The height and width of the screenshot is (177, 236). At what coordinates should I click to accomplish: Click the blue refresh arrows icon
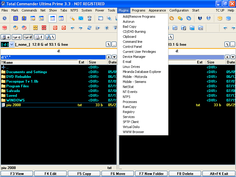[89, 28]
